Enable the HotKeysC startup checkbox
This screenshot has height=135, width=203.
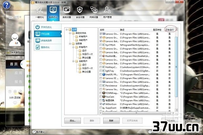click(101, 67)
